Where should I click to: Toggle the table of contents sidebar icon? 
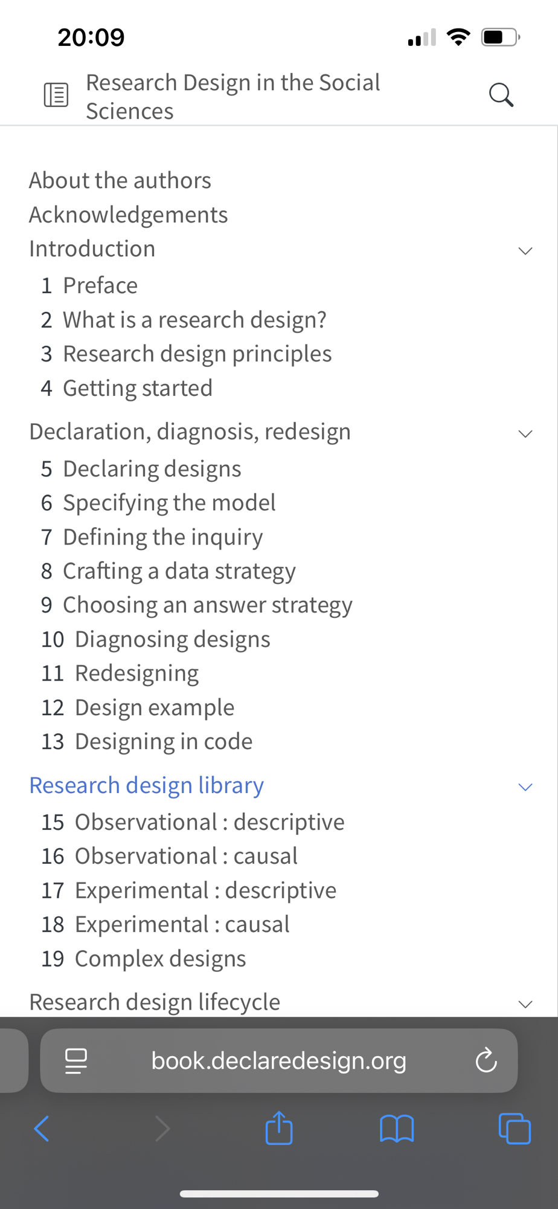click(x=56, y=95)
